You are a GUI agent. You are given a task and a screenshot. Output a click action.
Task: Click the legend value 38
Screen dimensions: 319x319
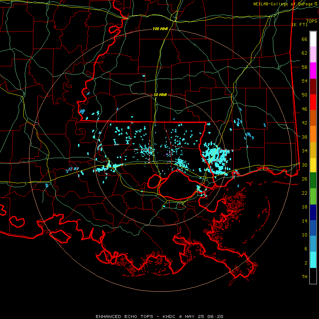pos(304,137)
